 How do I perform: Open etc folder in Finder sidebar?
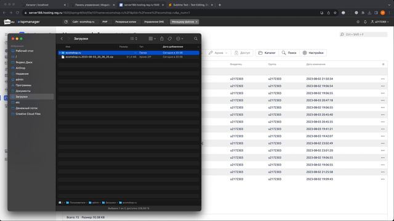click(18, 103)
